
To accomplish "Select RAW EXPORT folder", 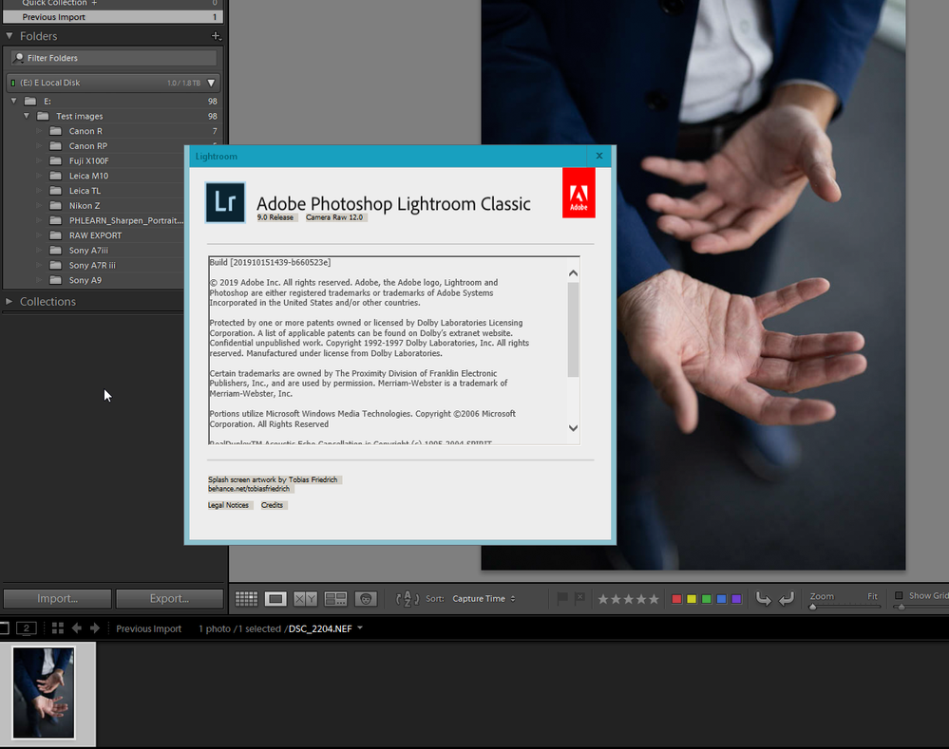I will point(97,235).
